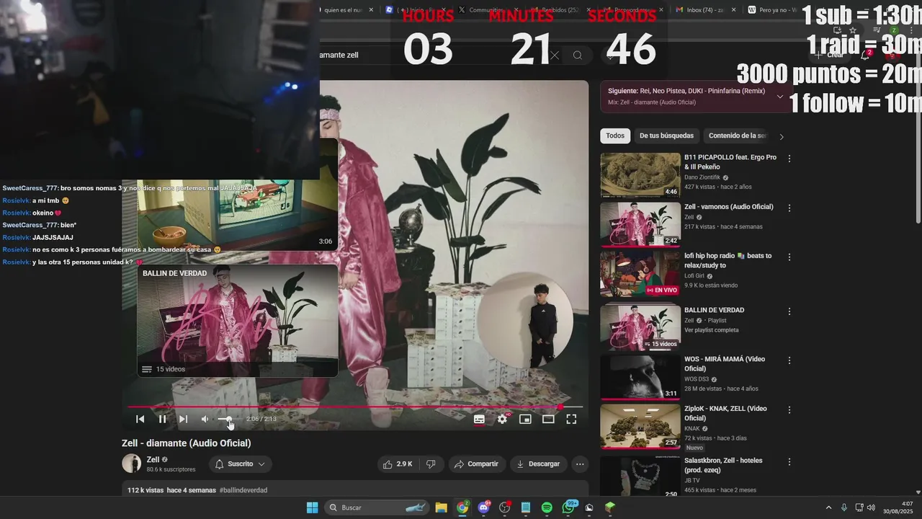The height and width of the screenshot is (519, 922).
Task: Open options for Zell vamonos video
Action: pyautogui.click(x=789, y=208)
